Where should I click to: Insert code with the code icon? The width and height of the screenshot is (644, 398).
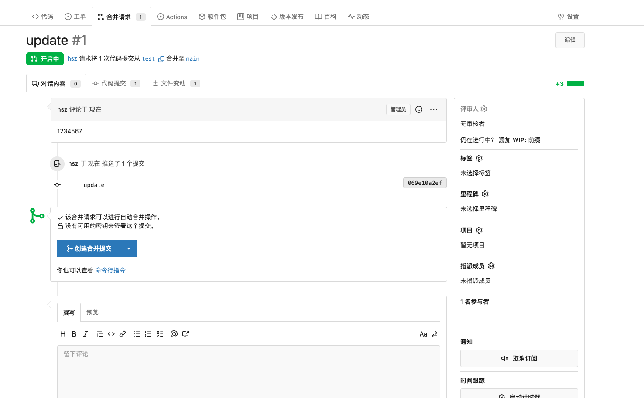click(111, 334)
